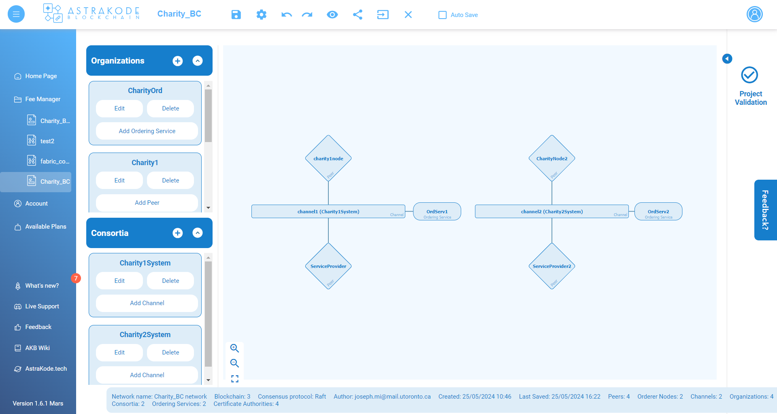Viewport: 777px width, 414px height.
Task: Select channel2 (Charity2System) channel bar
Action: pyautogui.click(x=552, y=211)
